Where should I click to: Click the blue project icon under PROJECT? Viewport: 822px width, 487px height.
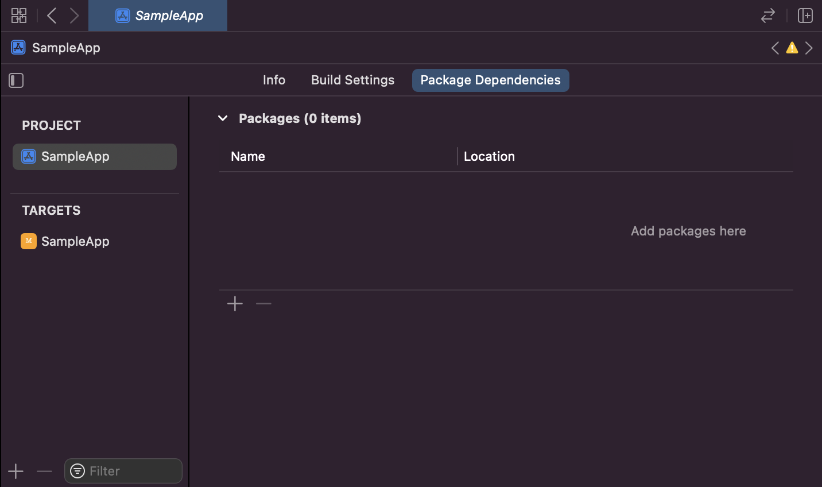coord(29,156)
